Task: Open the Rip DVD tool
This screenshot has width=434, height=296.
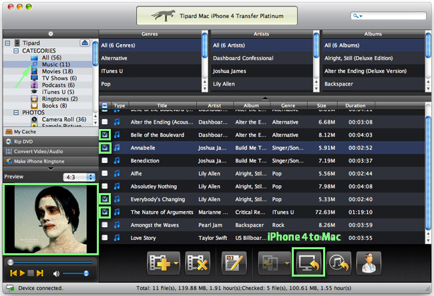Action: 50,142
